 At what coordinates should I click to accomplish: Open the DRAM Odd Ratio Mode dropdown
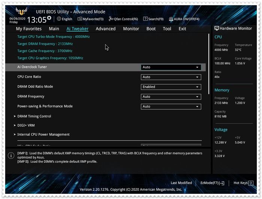tap(171, 87)
